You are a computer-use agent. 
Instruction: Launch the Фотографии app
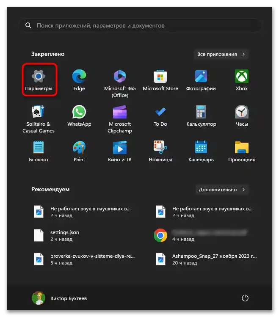coord(201,80)
